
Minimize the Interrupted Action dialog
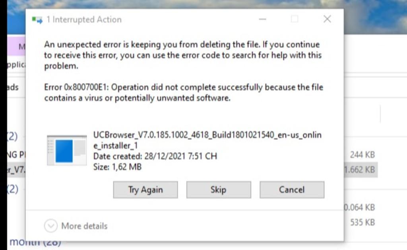pyautogui.click(x=262, y=19)
